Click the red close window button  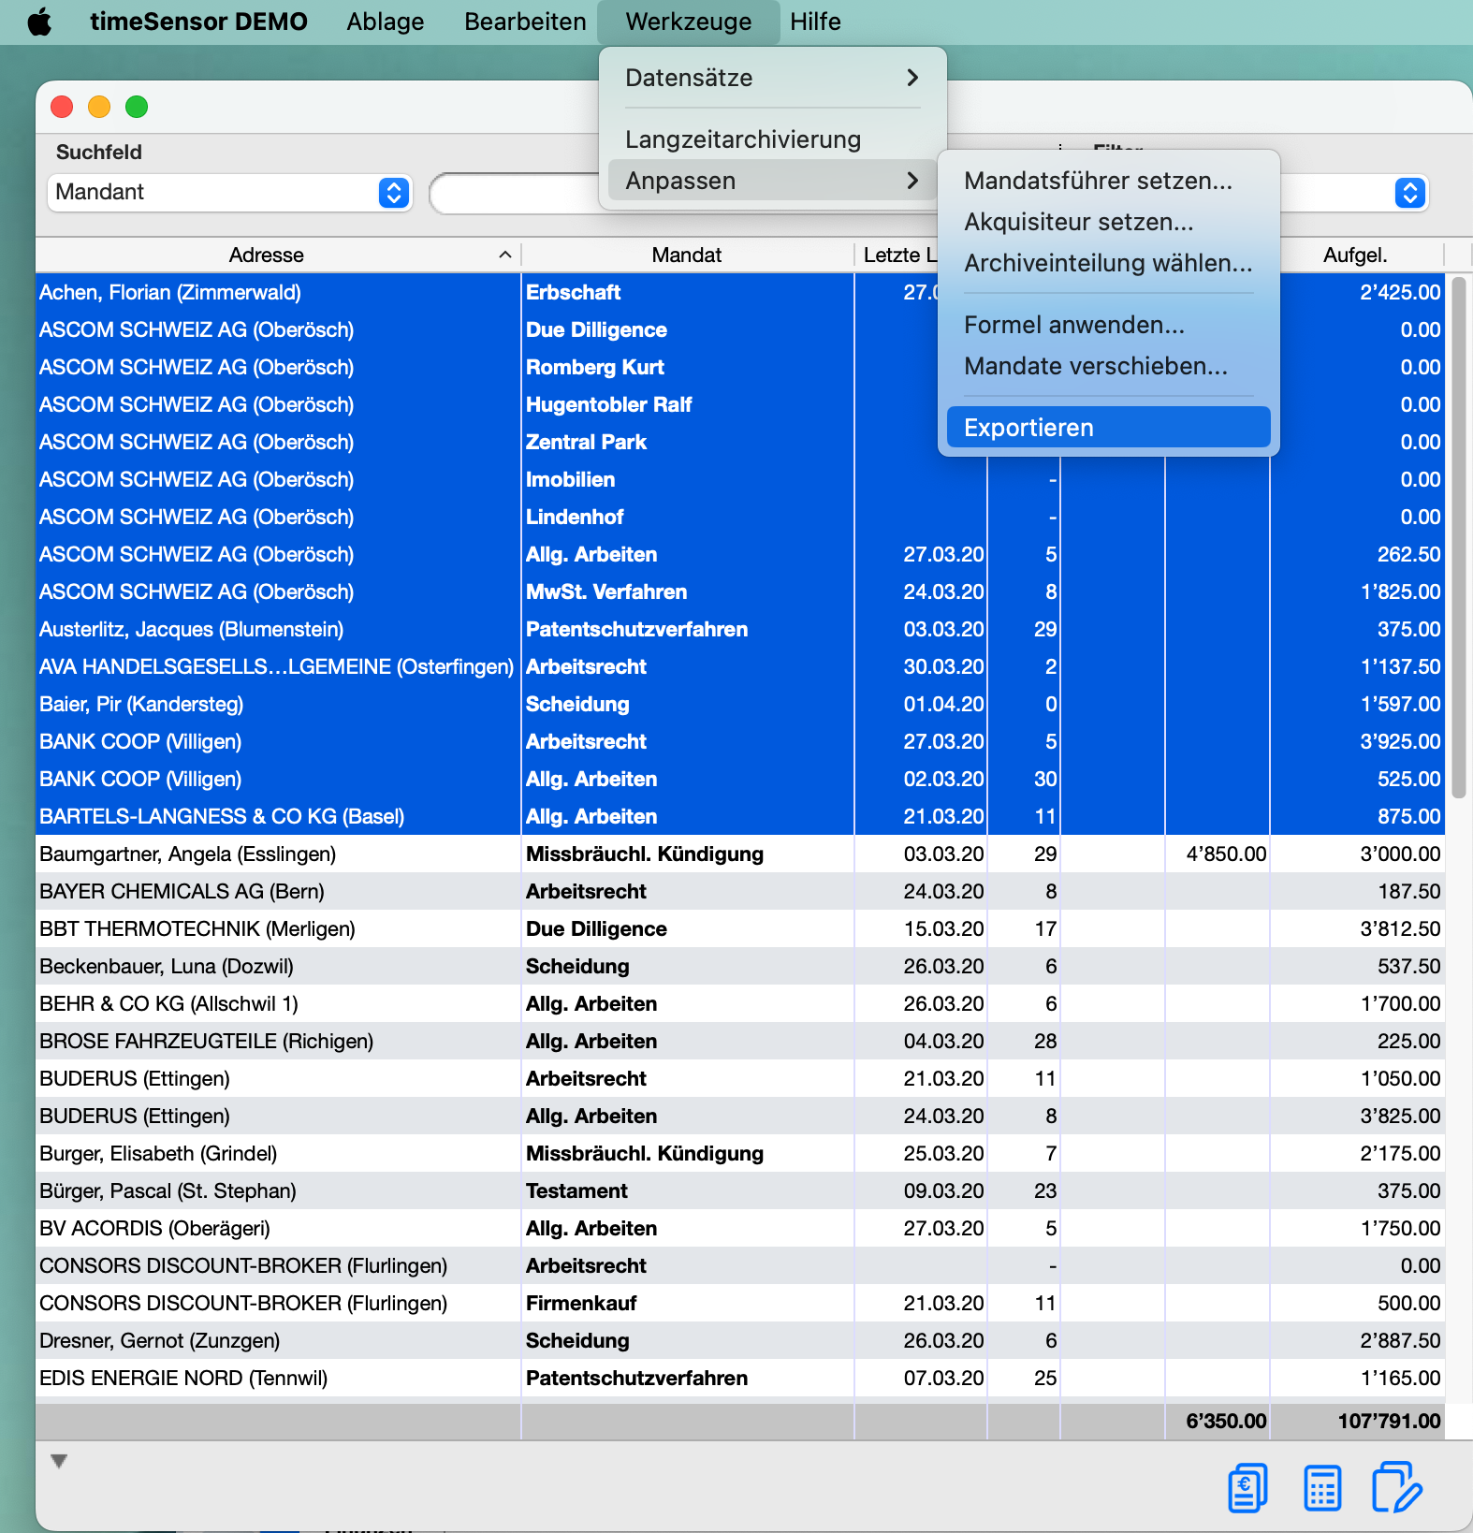(62, 107)
